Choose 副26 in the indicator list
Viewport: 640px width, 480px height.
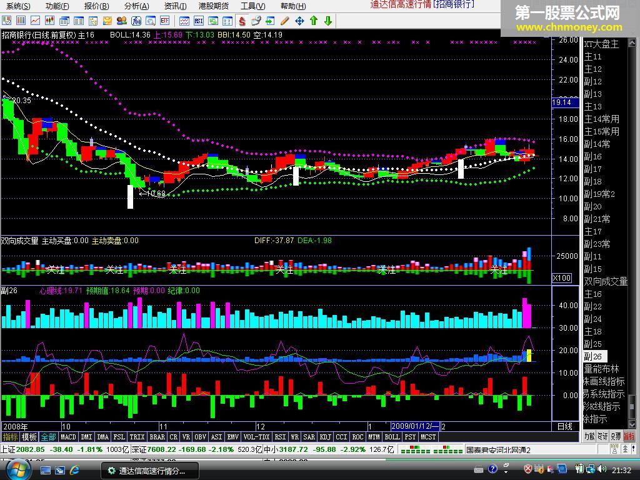(595, 356)
